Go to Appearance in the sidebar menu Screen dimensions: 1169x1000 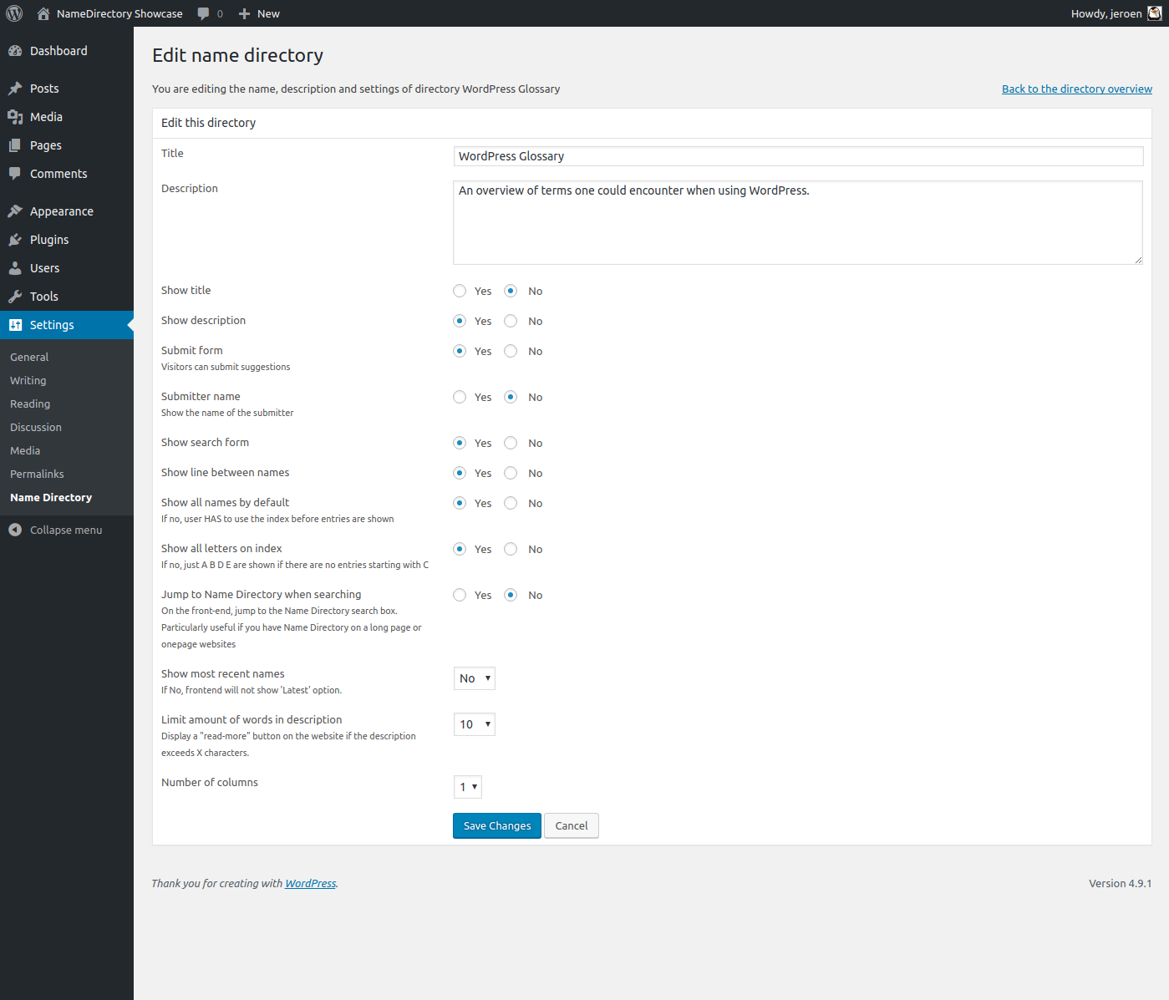tap(61, 211)
